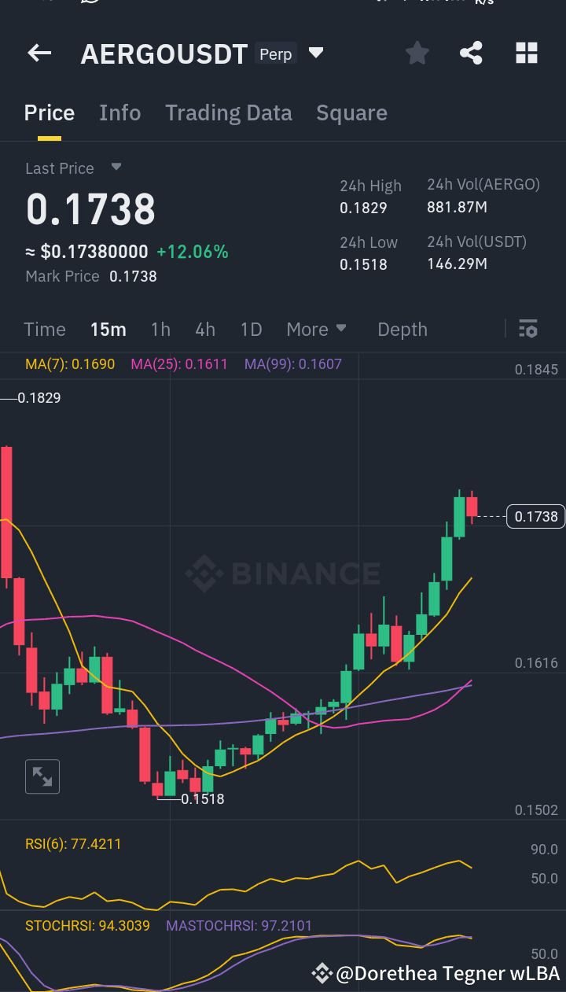Tap the Square section link
This screenshot has width=566, height=992.
[351, 112]
